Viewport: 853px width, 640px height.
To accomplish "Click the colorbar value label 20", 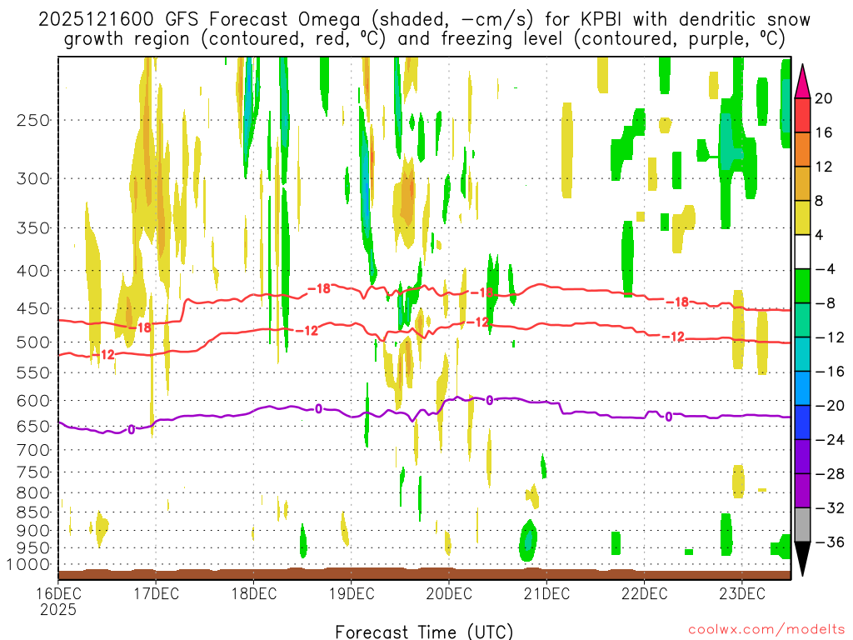I will coord(824,98).
